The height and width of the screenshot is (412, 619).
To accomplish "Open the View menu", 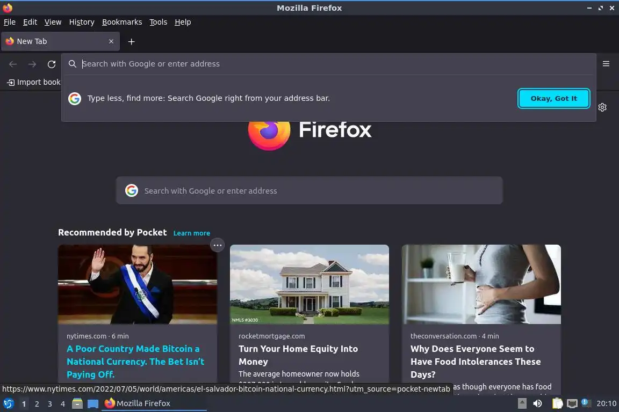I will 53,22.
